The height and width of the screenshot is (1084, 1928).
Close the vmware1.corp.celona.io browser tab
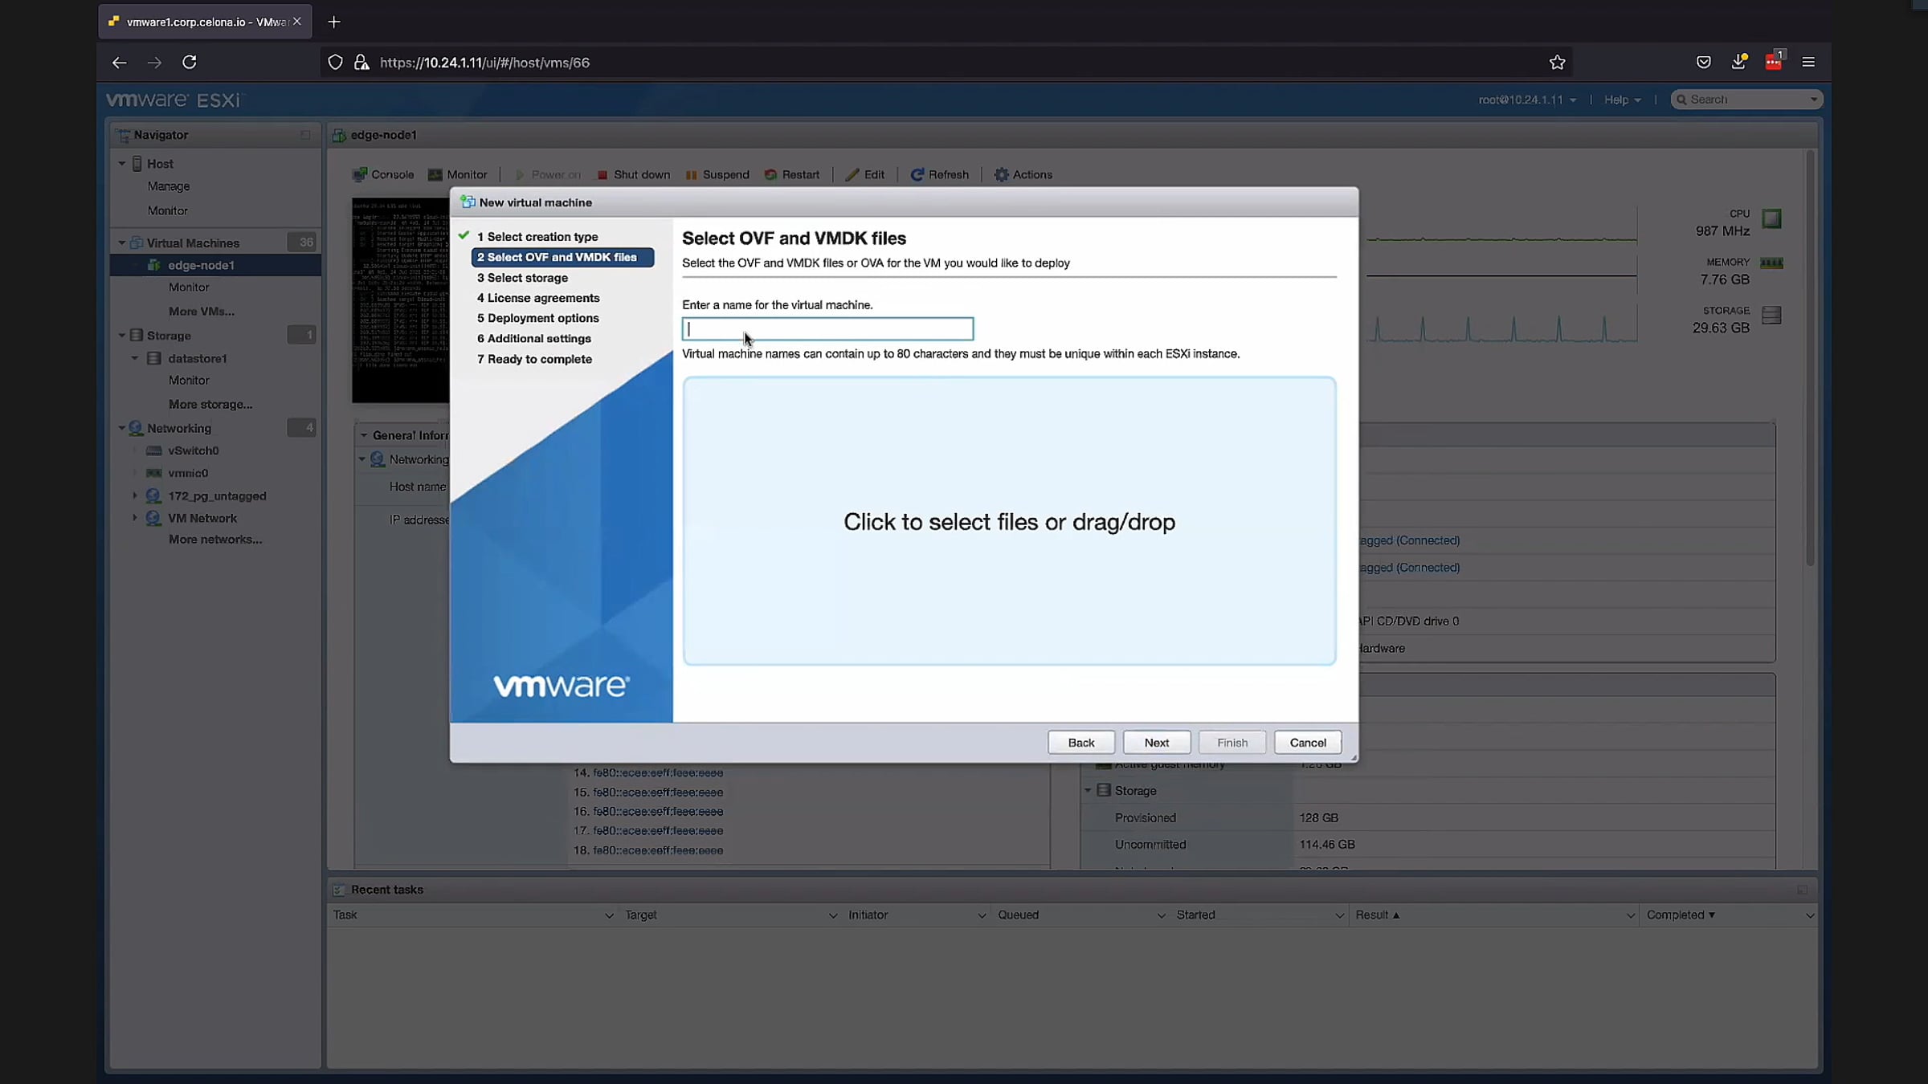click(x=297, y=22)
